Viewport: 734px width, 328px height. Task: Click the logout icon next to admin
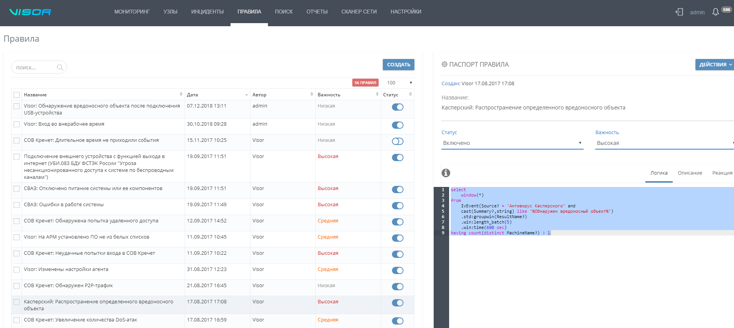[x=679, y=12]
